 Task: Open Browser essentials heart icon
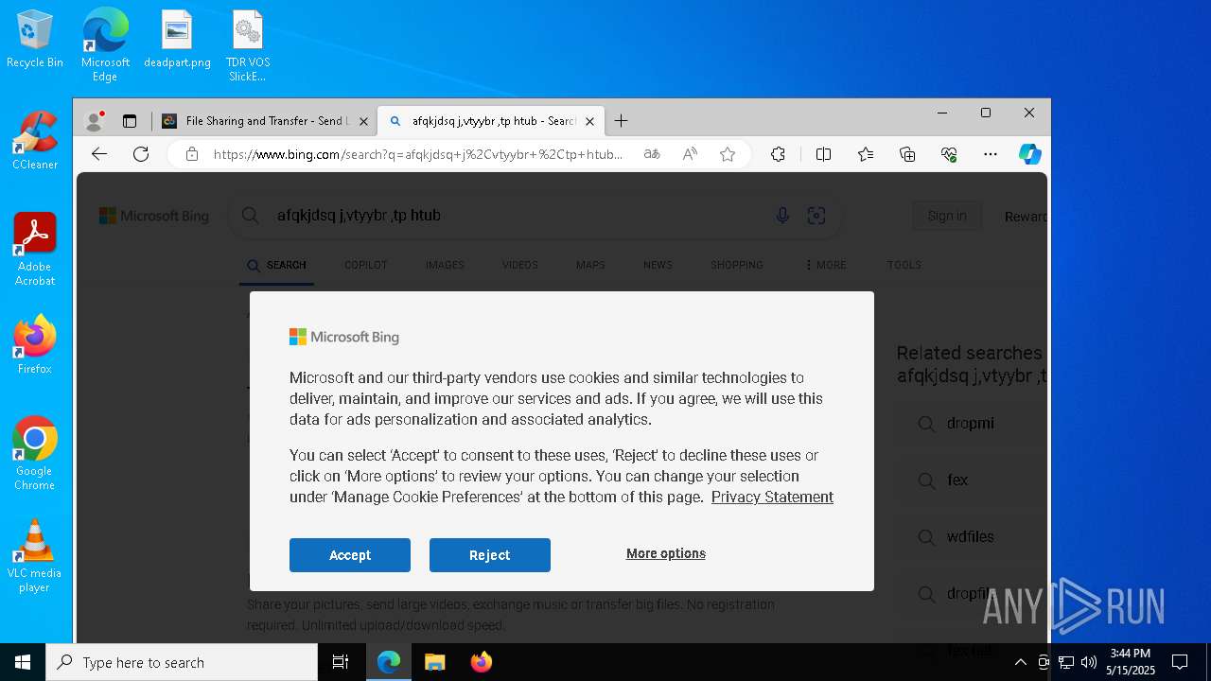(x=949, y=154)
